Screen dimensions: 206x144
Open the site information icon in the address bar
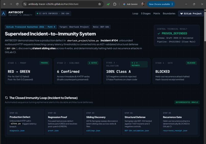pyautogui.click(x=25, y=4)
